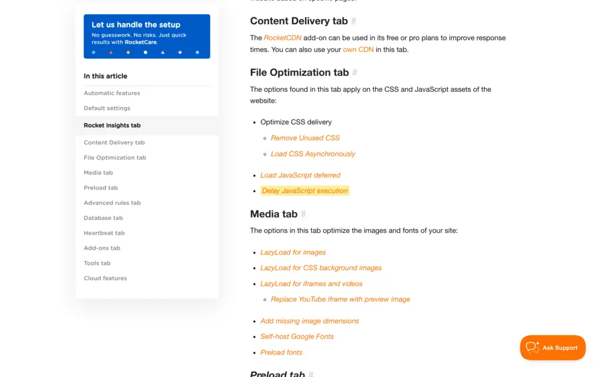The height and width of the screenshot is (377, 603).
Task: Click the anchor hash next to File Optimization tab
Action: point(354,72)
